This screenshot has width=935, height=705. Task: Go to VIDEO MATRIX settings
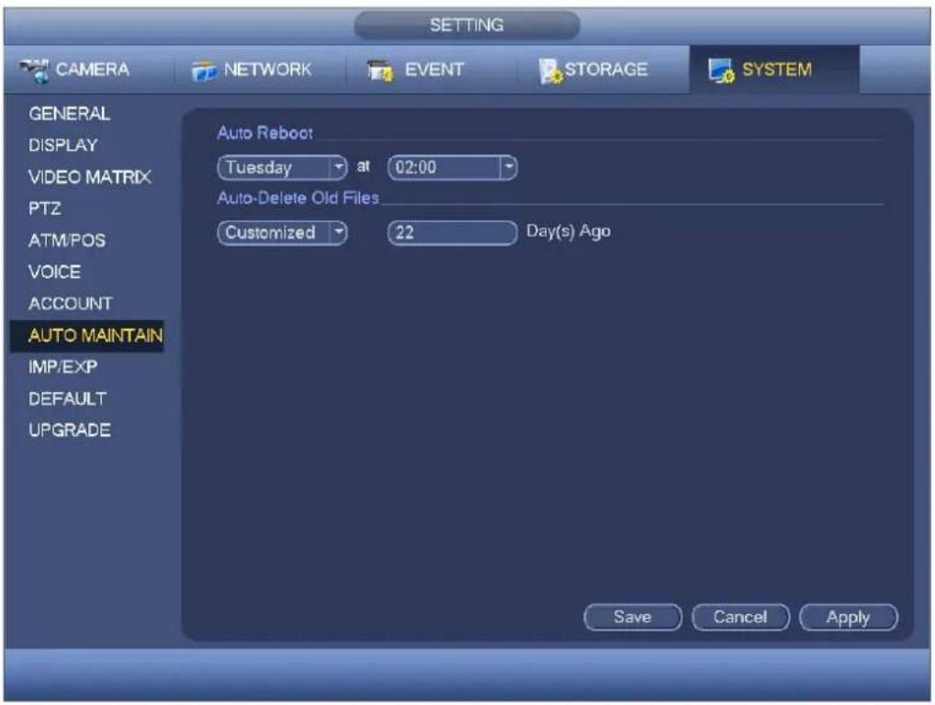click(x=89, y=176)
